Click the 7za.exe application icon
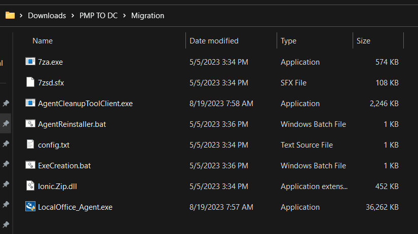The image size is (418, 234). pyautogui.click(x=30, y=62)
